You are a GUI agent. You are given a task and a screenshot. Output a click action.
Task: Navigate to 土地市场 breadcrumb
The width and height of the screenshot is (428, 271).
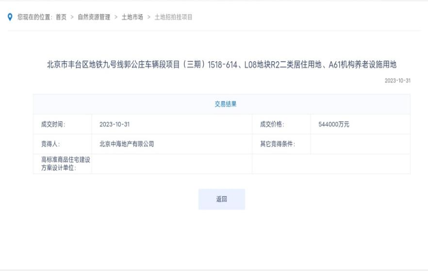point(132,17)
